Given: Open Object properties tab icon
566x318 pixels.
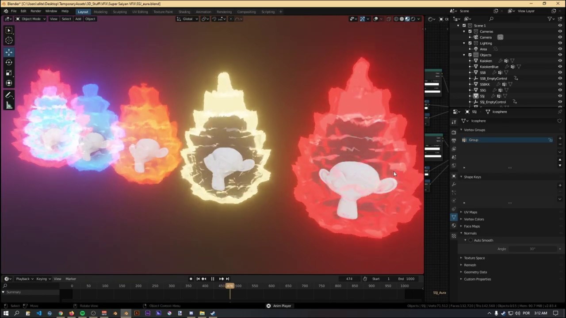Looking at the screenshot, I should point(454,176).
